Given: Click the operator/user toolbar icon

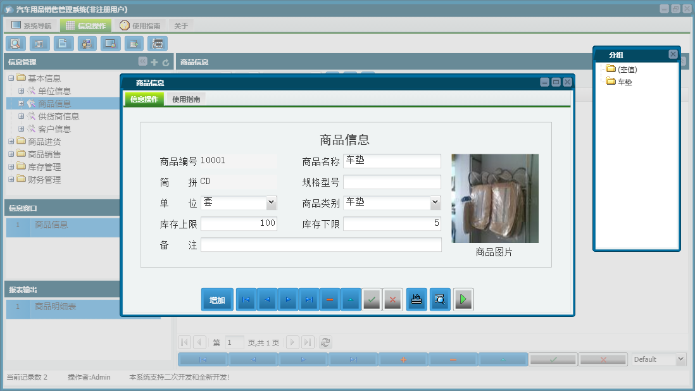Looking at the screenshot, I should tap(87, 43).
